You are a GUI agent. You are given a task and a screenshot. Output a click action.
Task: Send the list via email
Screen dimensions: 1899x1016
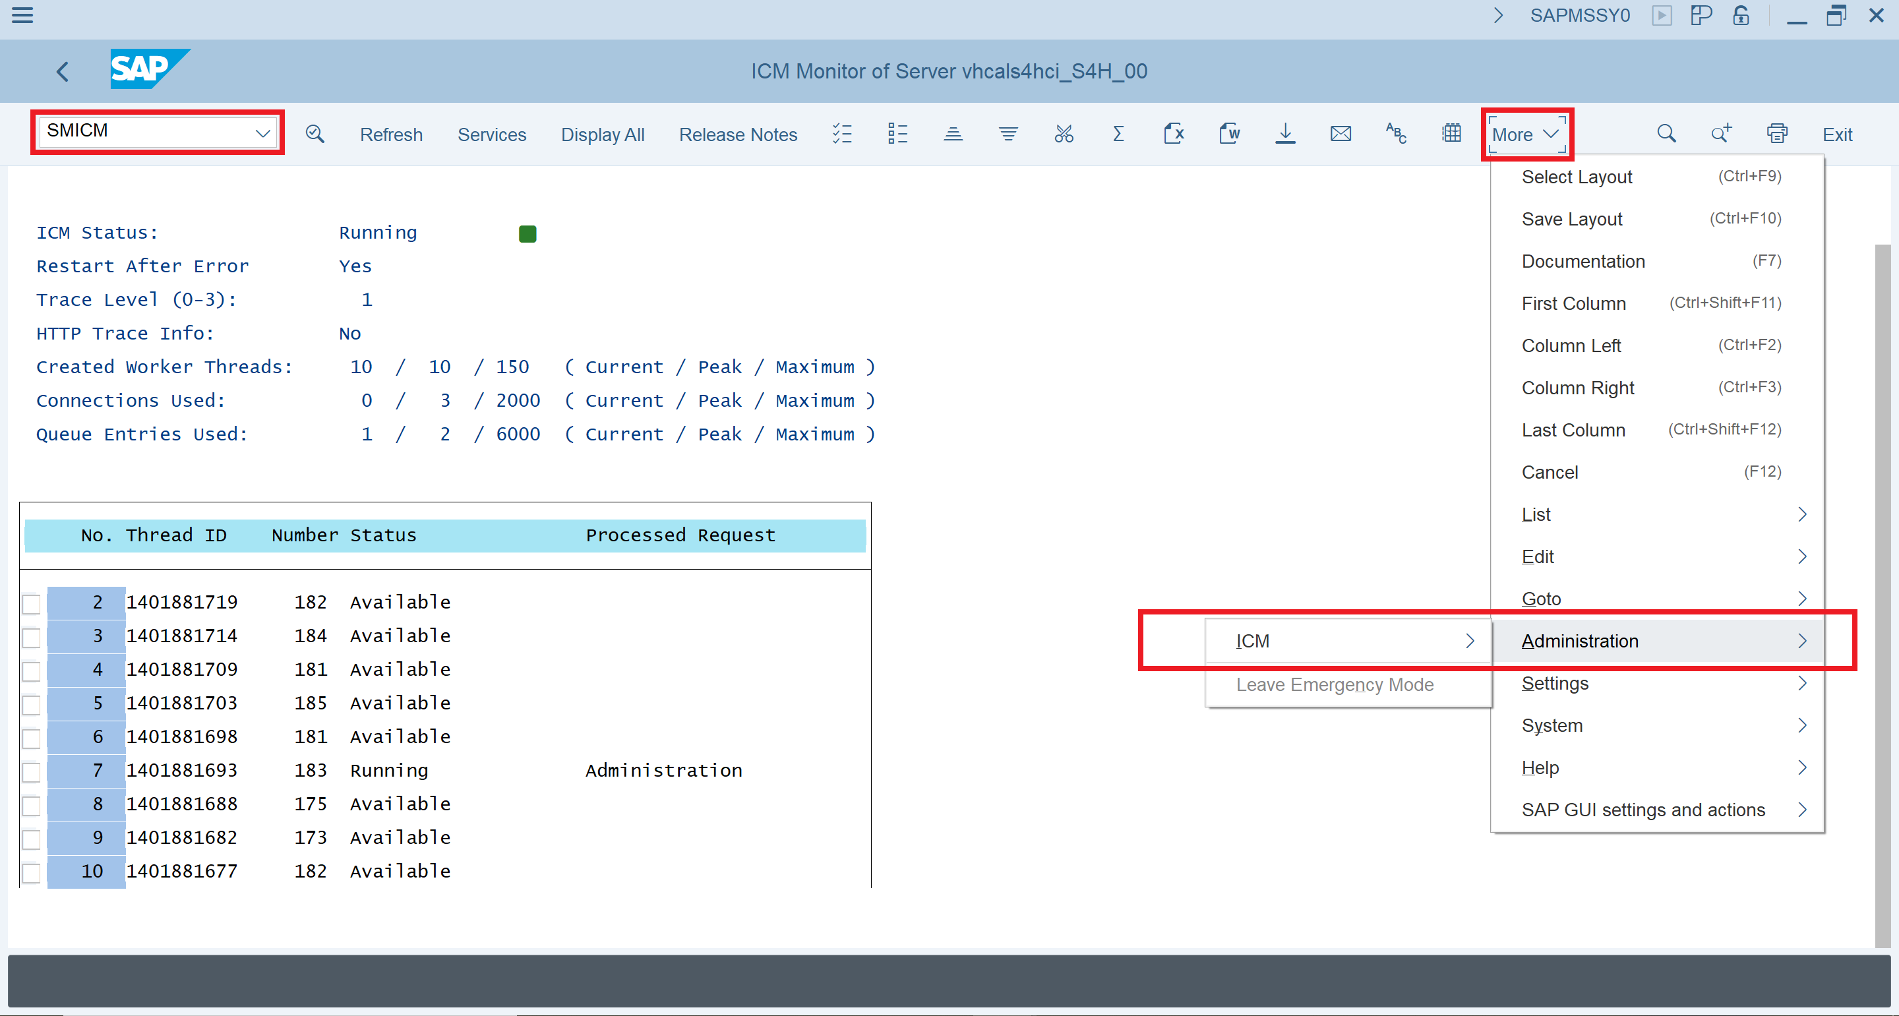point(1341,133)
